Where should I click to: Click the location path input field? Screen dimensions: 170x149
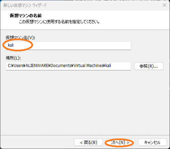(x=68, y=66)
